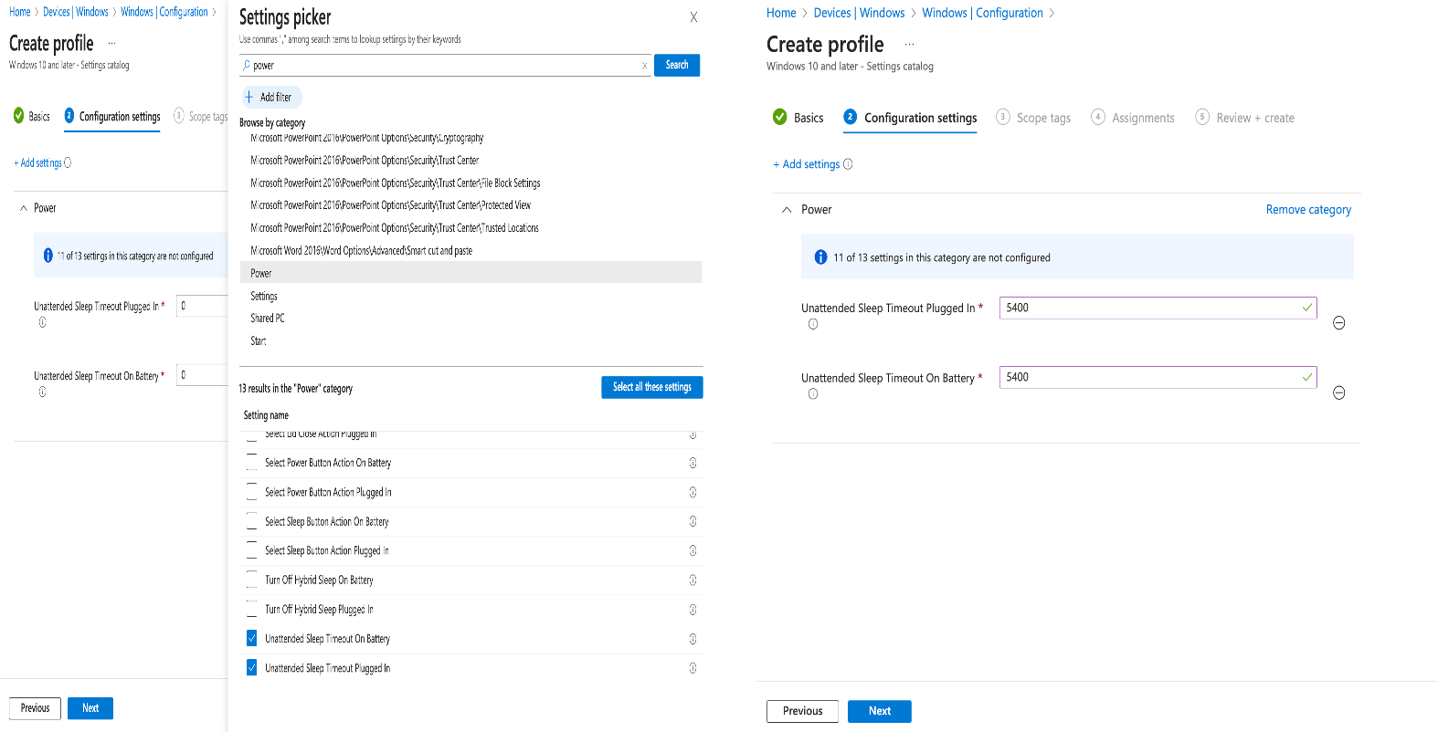This screenshot has width=1438, height=732.
Task: Click the Search button in Settings picker
Action: [x=677, y=65]
